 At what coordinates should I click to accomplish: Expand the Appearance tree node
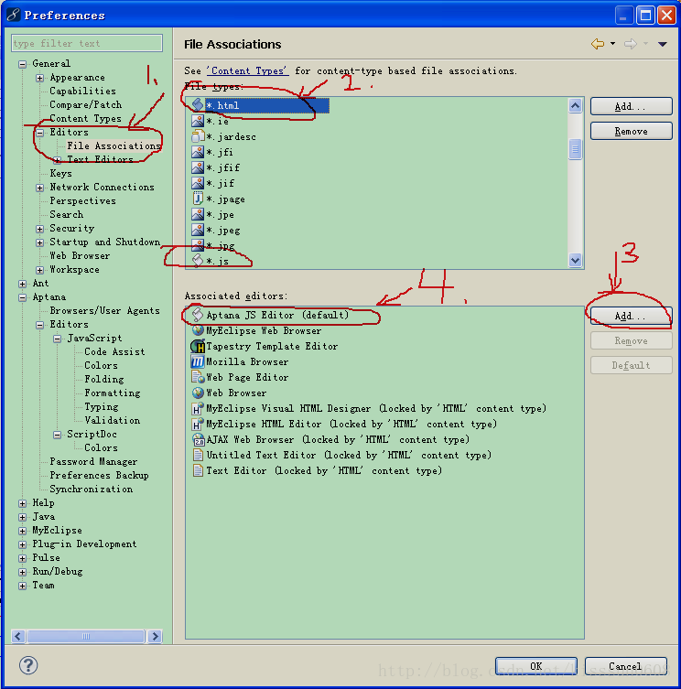[x=39, y=78]
